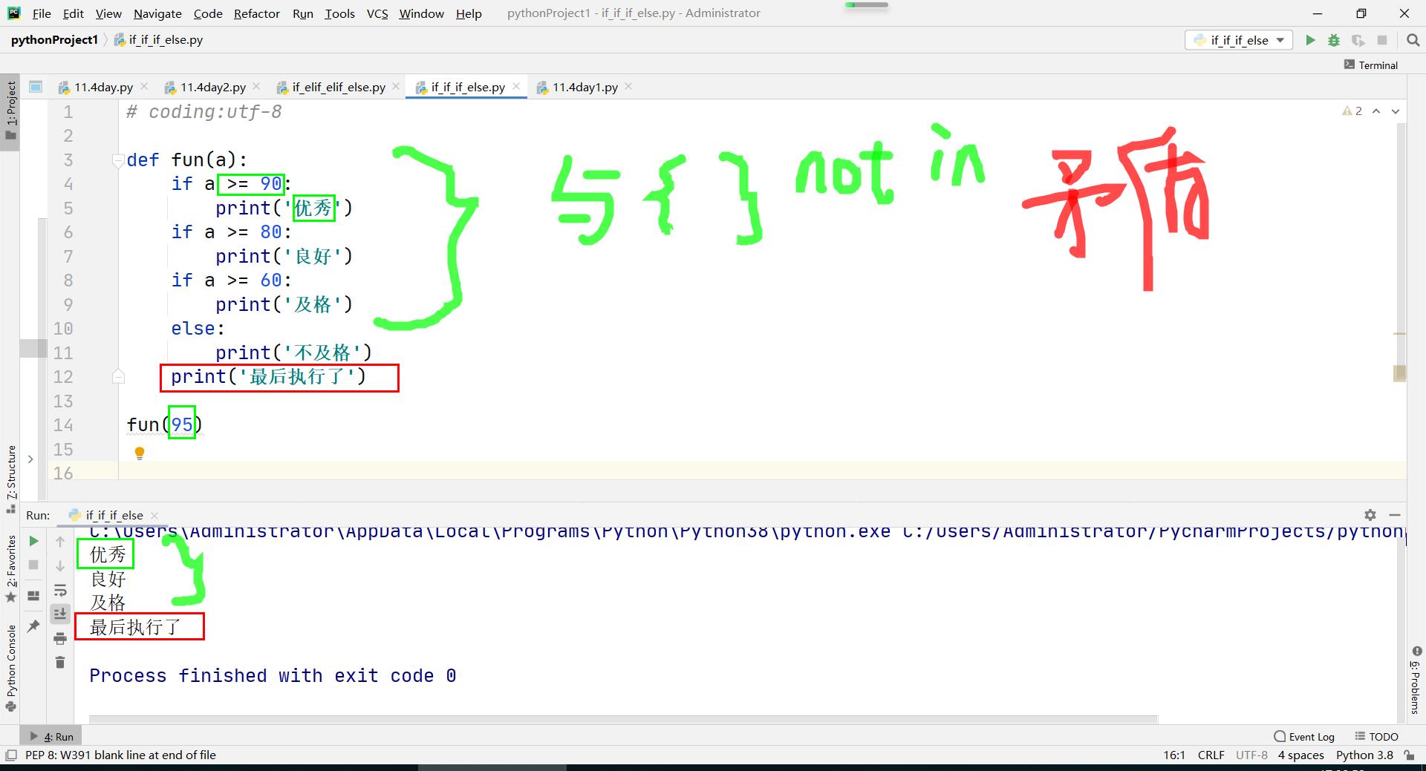The width and height of the screenshot is (1426, 771).
Task: Click the if_if_if_else.py breadcrumb
Action: pyautogui.click(x=159, y=40)
